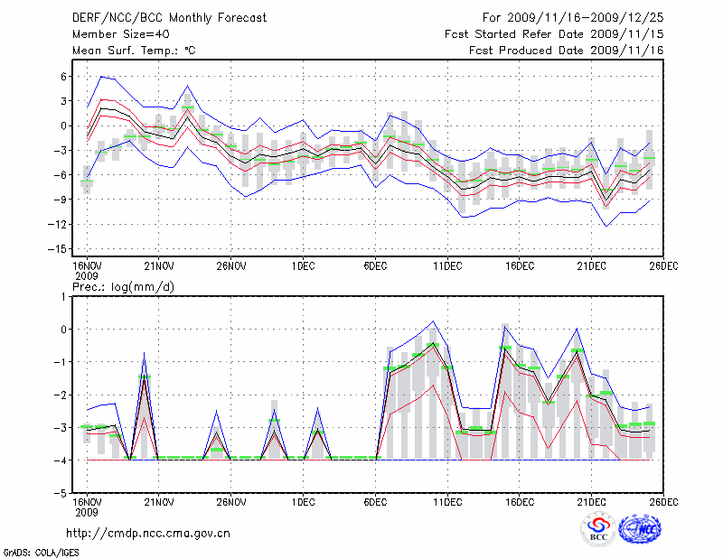Click the -15 value on temperature y-axis
The image size is (723, 558).
tap(57, 248)
